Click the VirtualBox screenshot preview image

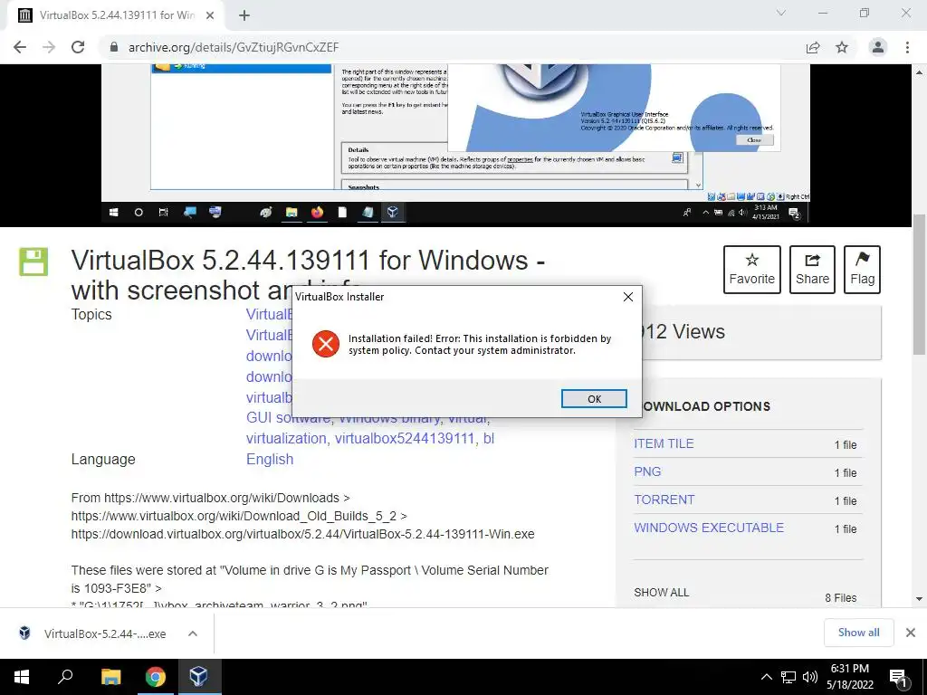455,145
